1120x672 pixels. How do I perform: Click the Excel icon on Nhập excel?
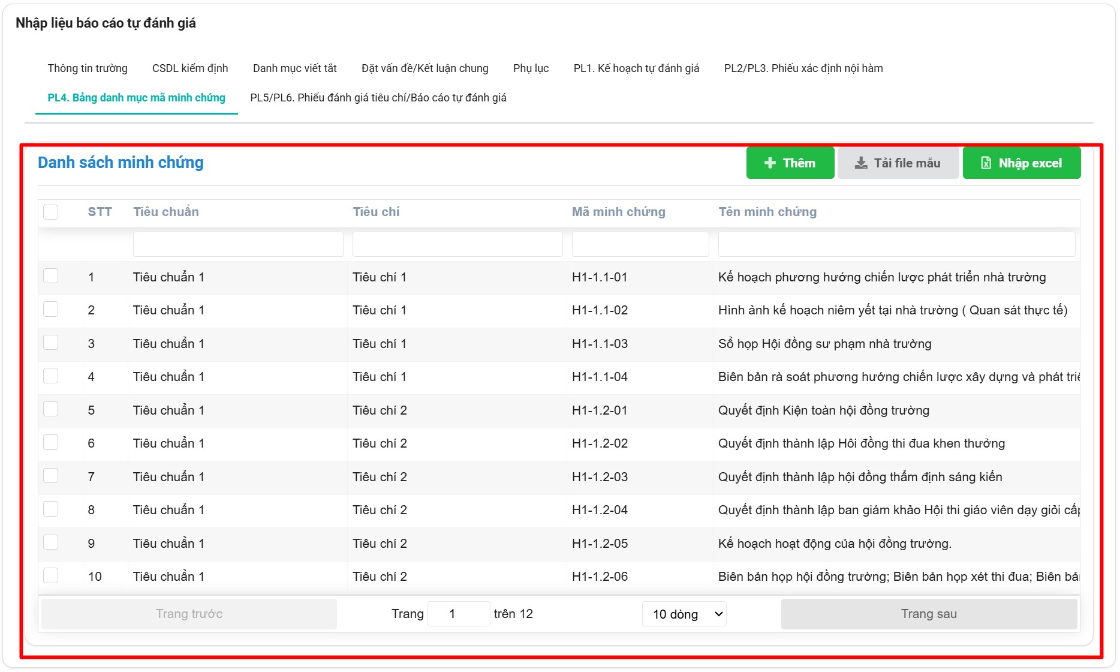(986, 163)
